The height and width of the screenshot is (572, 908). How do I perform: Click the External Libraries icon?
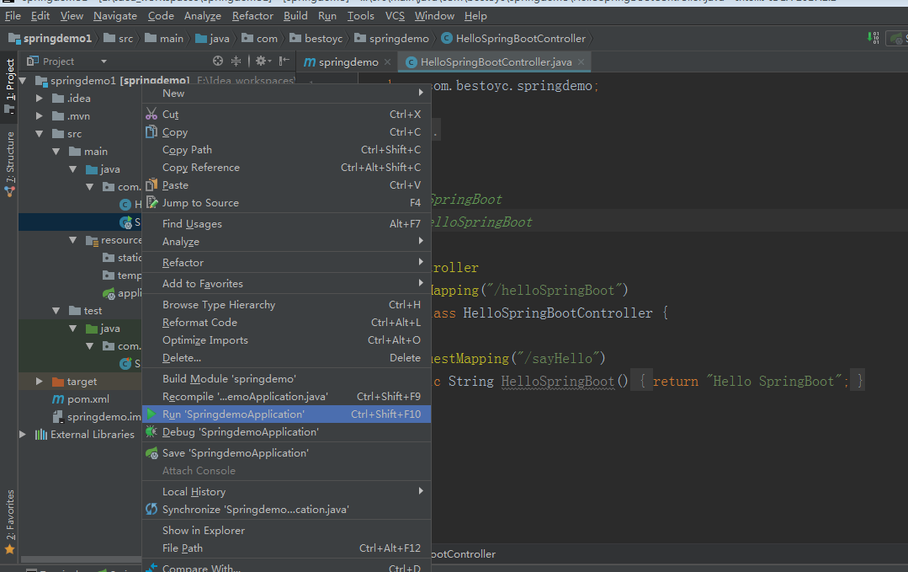coord(40,434)
